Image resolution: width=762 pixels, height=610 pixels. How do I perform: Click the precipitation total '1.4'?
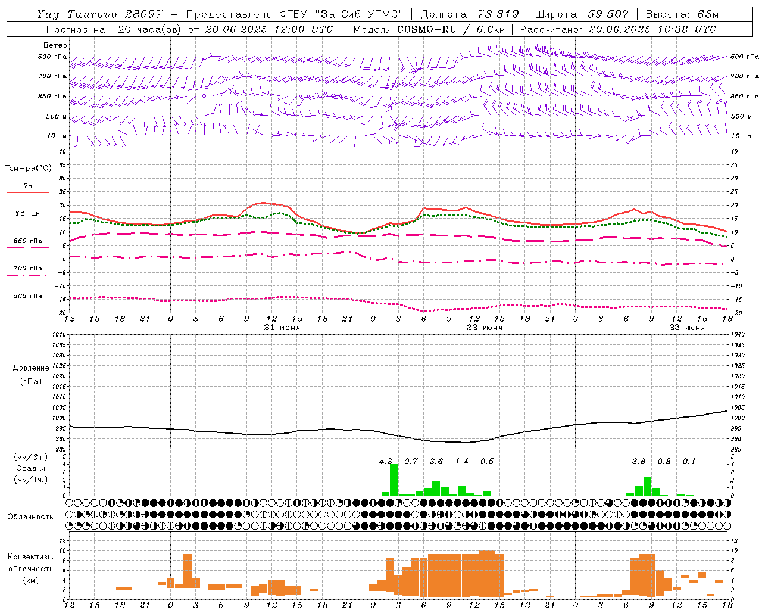click(x=462, y=461)
